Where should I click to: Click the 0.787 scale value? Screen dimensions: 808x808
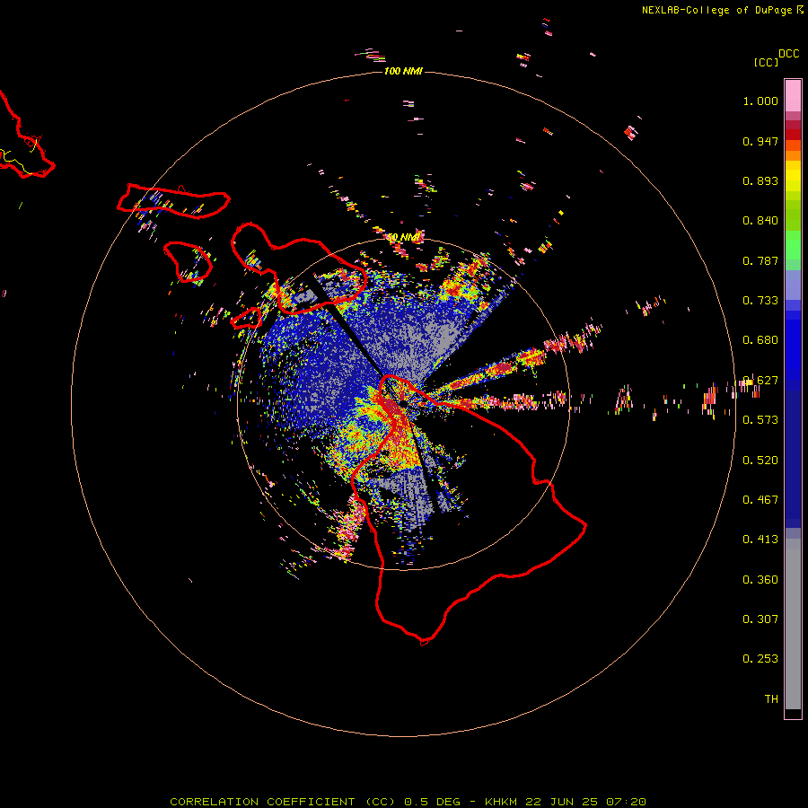pos(760,260)
